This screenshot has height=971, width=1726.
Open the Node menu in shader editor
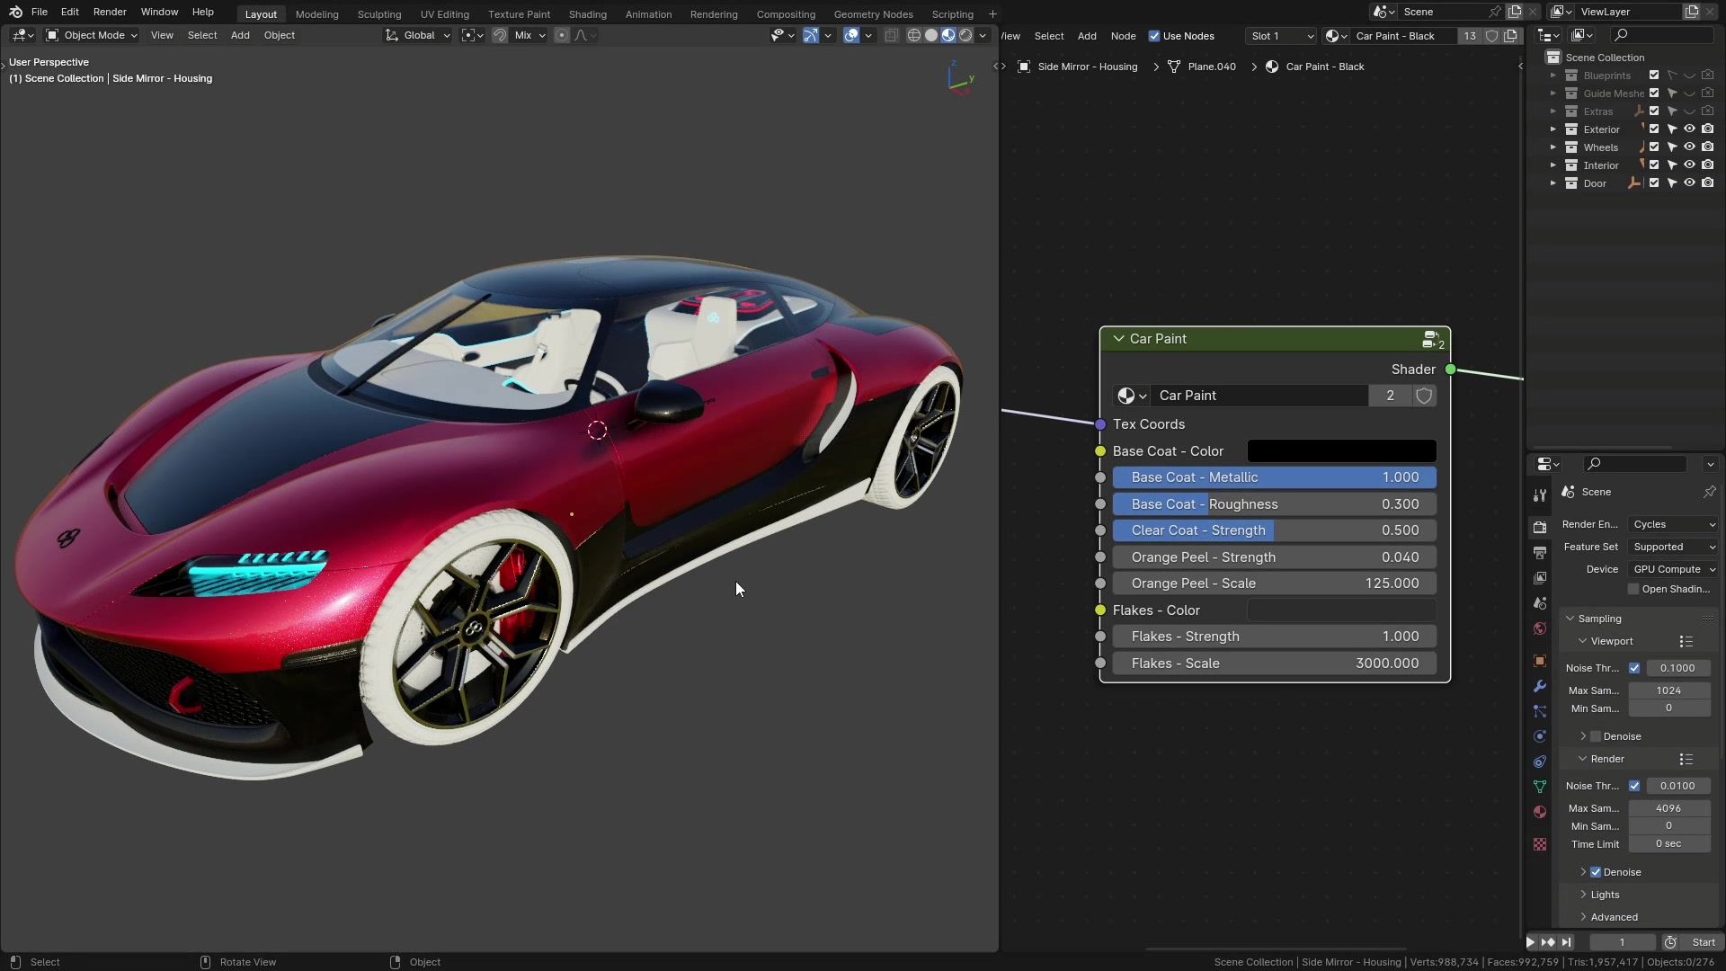pyautogui.click(x=1123, y=36)
